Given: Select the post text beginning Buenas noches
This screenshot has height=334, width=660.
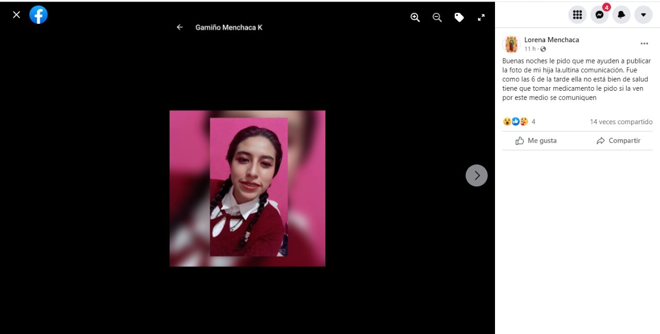Looking at the screenshot, I should [x=576, y=79].
